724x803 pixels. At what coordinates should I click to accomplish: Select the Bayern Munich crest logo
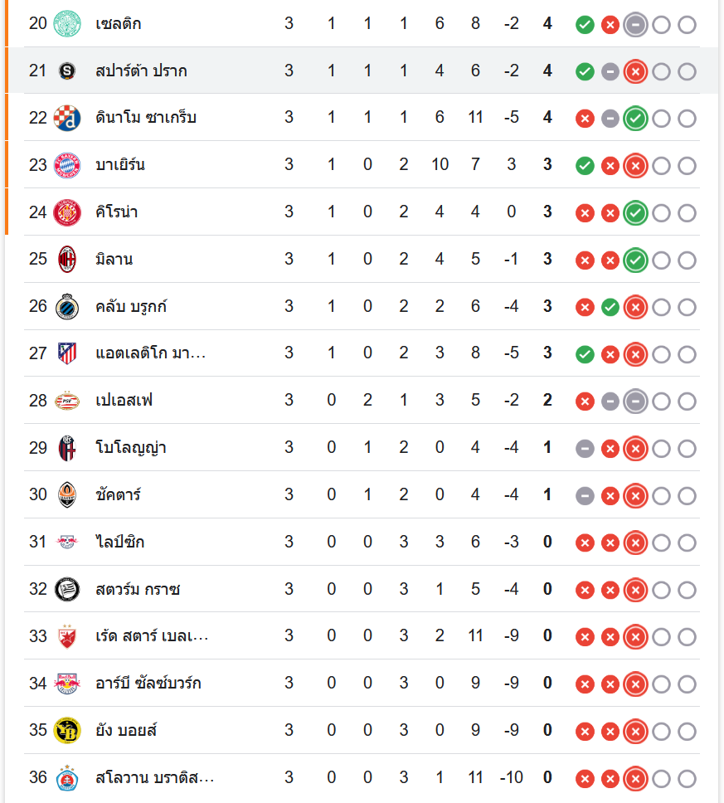(x=66, y=165)
